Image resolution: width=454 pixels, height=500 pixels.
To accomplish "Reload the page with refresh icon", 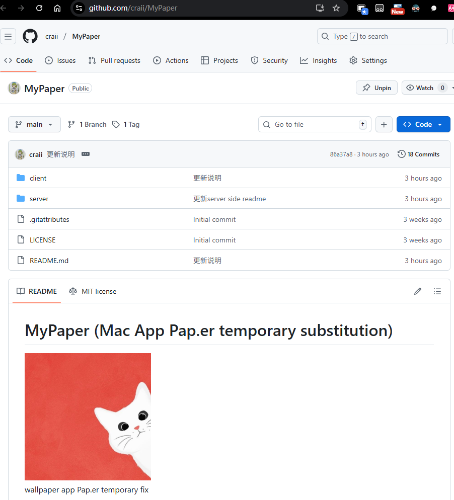I will click(39, 8).
